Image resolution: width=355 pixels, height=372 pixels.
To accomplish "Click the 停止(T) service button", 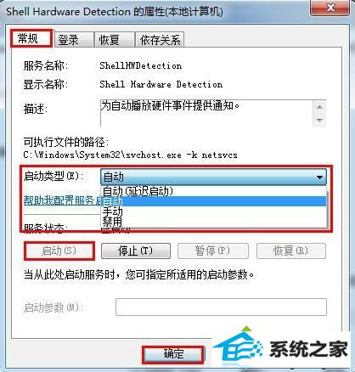I will tap(136, 251).
